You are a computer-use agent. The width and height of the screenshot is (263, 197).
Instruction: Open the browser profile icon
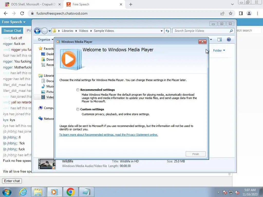coord(249,13)
